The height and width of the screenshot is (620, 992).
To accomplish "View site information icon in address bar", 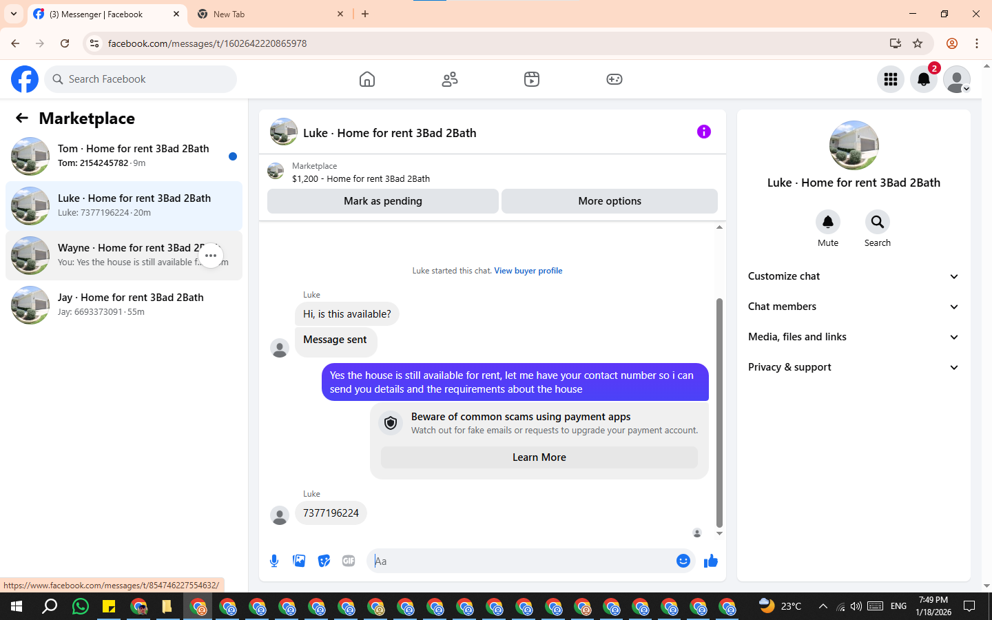I will [x=94, y=43].
